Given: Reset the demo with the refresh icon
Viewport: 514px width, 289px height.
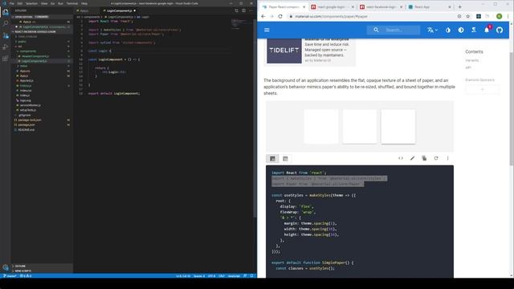Looking at the screenshot, I should pos(436,158).
